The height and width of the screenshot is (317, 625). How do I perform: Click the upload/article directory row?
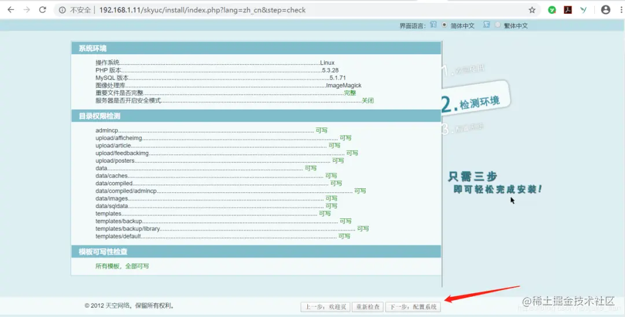click(218, 145)
